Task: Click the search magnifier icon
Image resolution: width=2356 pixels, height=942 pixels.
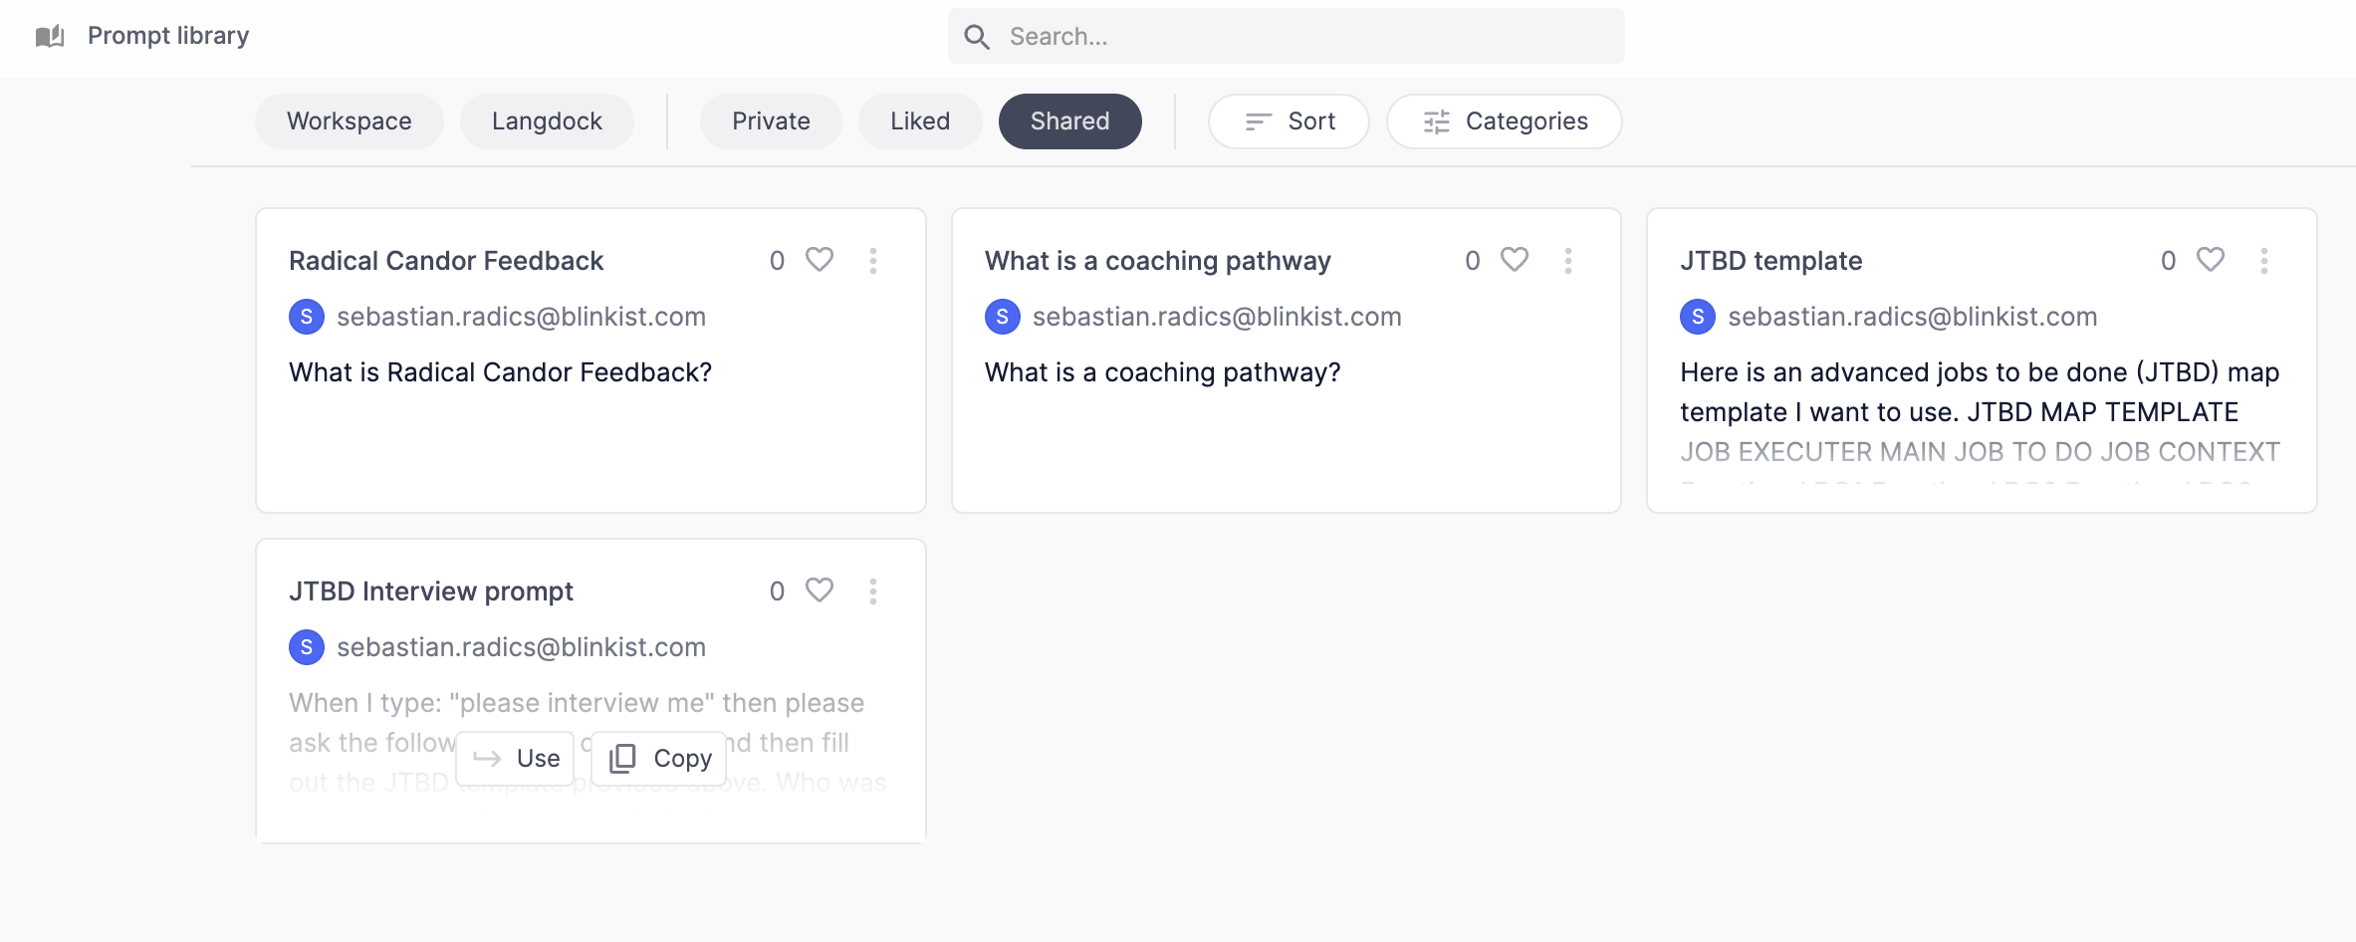Action: 978,35
